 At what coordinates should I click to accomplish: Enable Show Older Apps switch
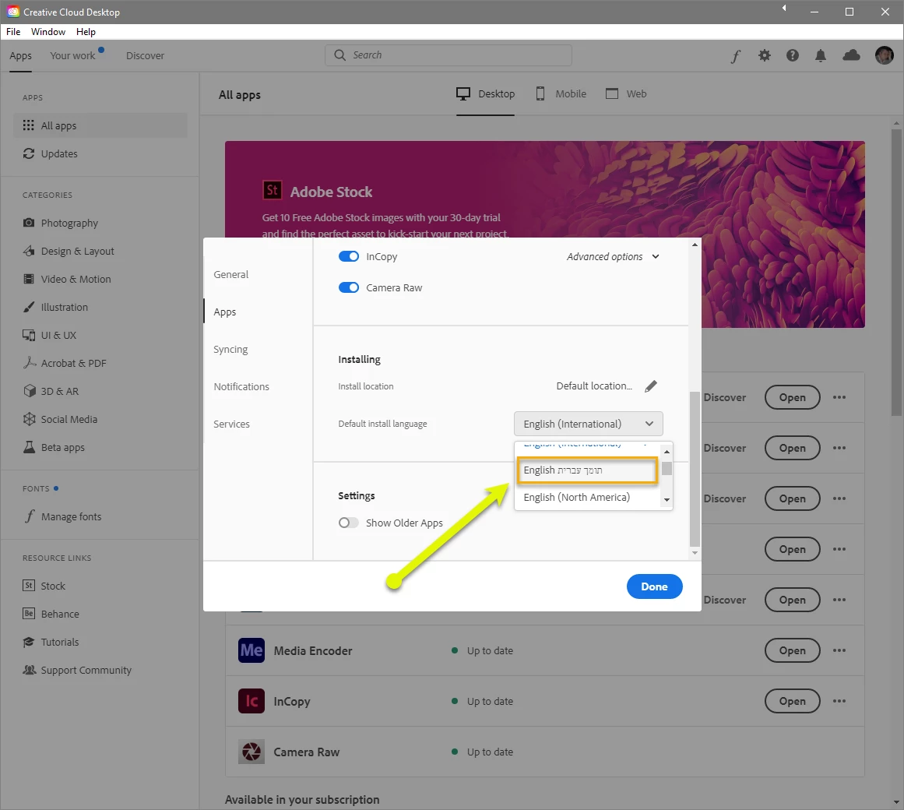pos(348,523)
